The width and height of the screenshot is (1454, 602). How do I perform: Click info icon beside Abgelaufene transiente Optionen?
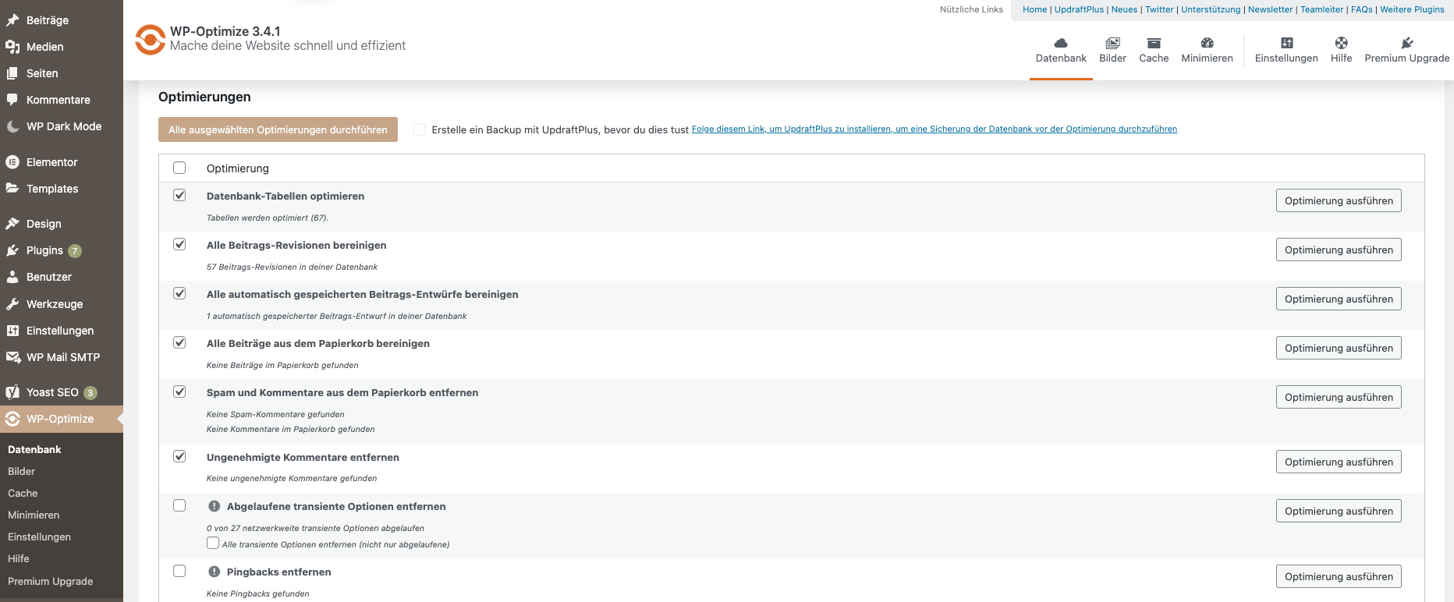click(x=215, y=506)
